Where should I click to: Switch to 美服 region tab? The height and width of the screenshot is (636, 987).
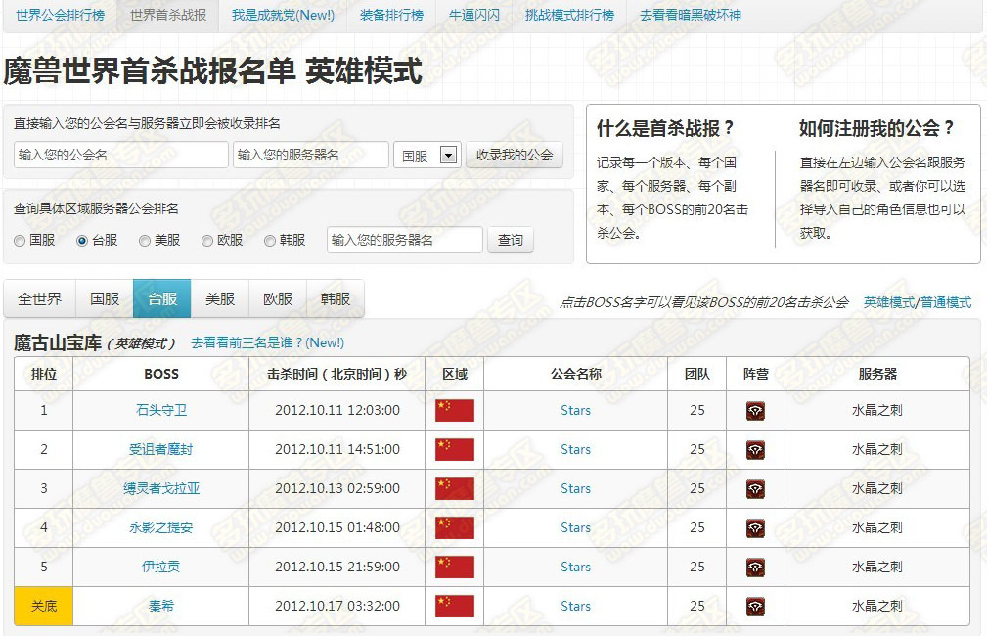coord(220,298)
